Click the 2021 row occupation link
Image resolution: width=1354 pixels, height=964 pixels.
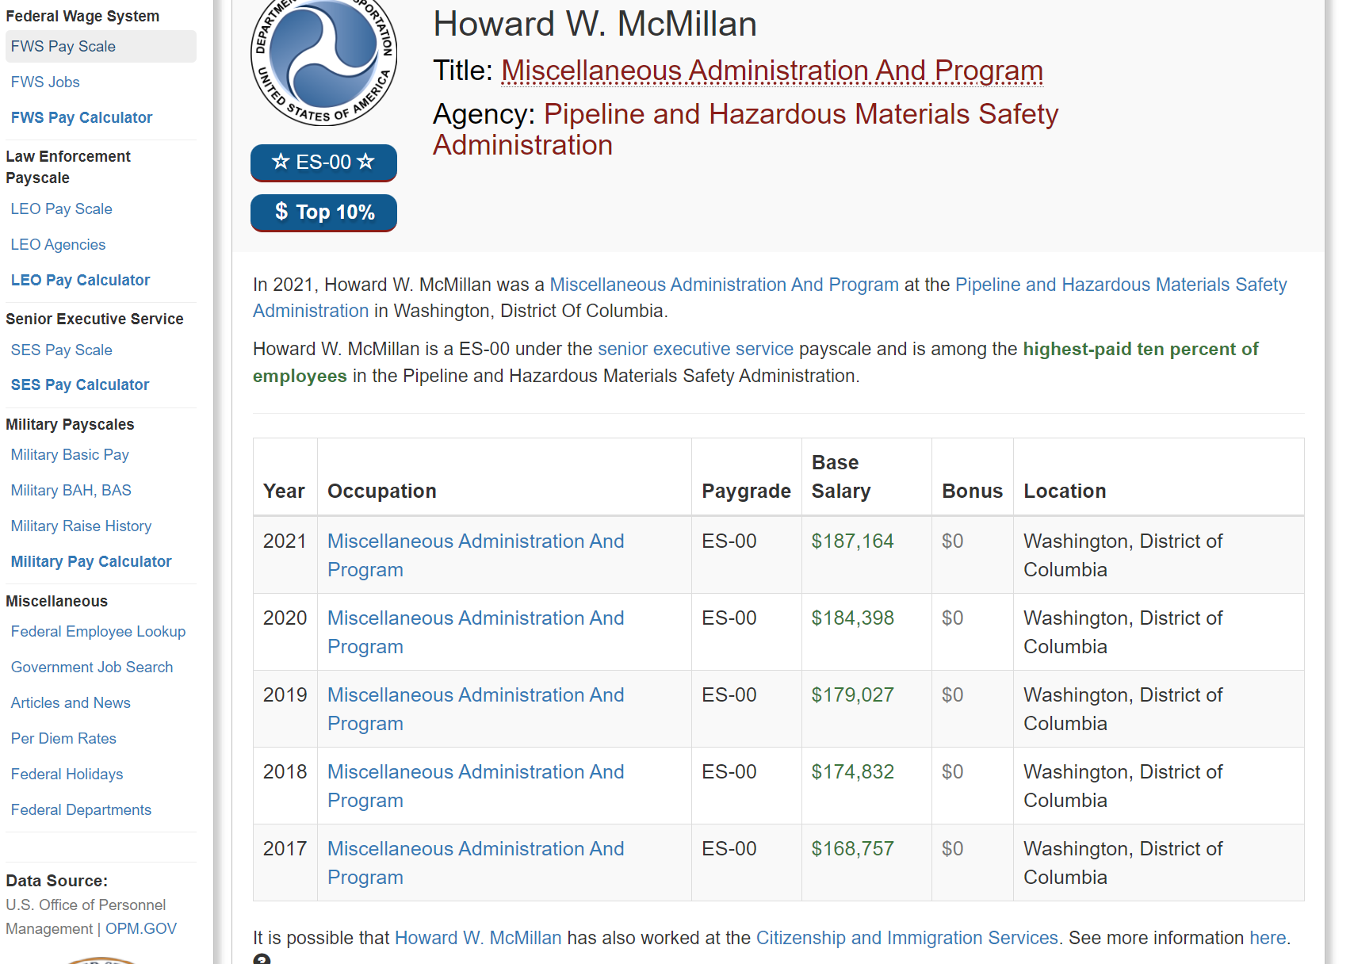pos(476,555)
